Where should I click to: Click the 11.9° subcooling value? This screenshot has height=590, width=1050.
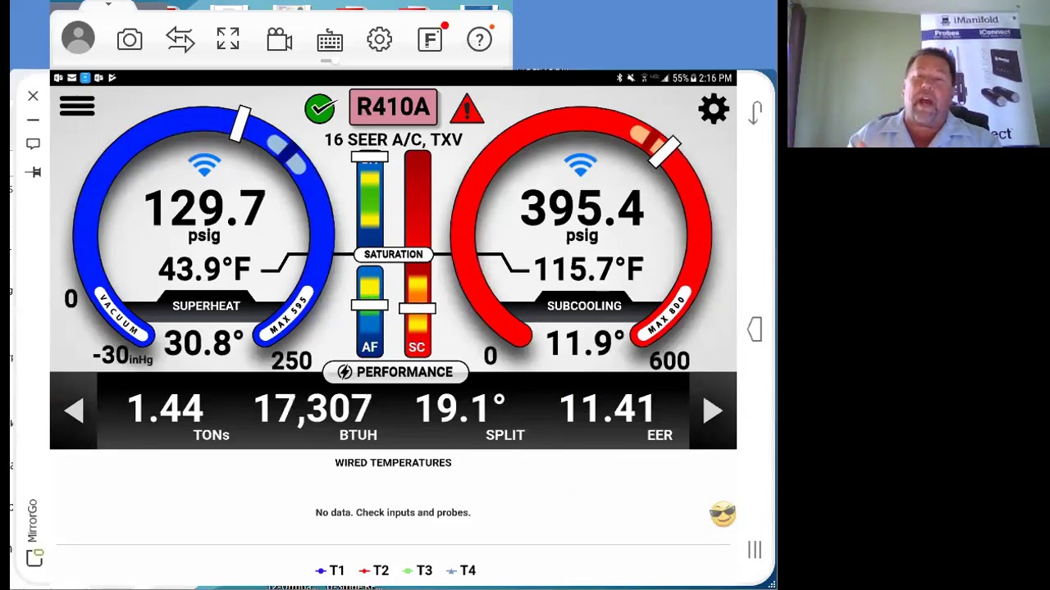click(x=585, y=343)
